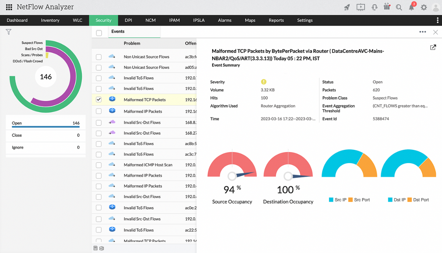Tick the Malformed IP Packets row checkbox
Screen dimensions: 442x253
tap(99, 111)
